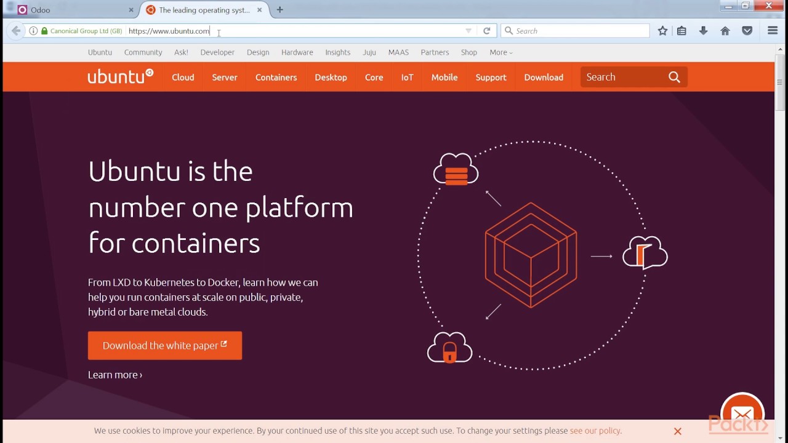Viewport: 788px width, 443px height.
Task: Open the Firefox hamburger menu
Action: click(773, 31)
